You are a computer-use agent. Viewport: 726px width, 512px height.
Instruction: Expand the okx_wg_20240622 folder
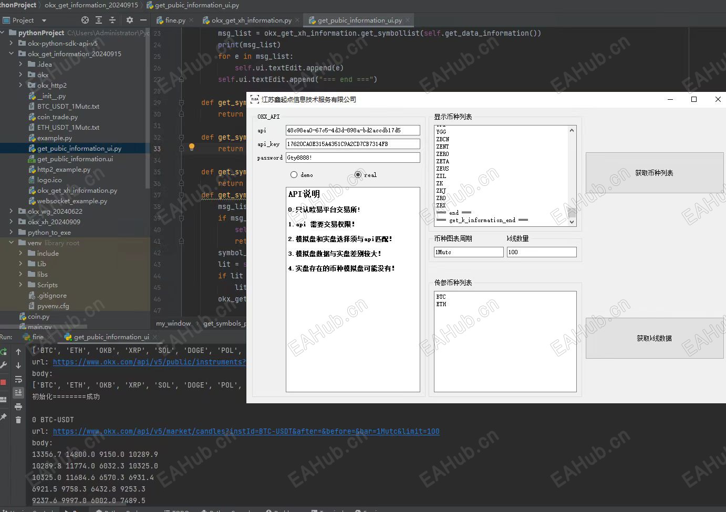pyautogui.click(x=11, y=211)
